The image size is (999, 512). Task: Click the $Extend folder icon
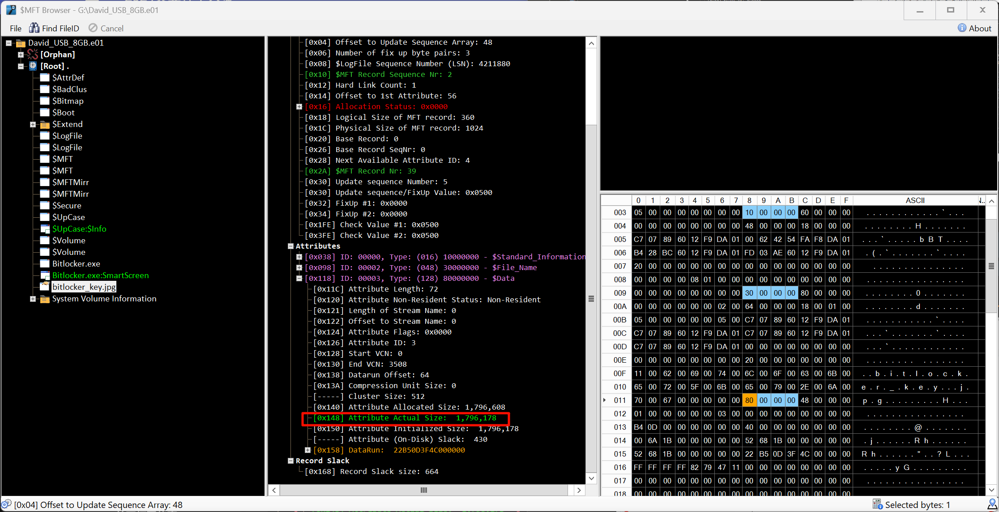45,124
